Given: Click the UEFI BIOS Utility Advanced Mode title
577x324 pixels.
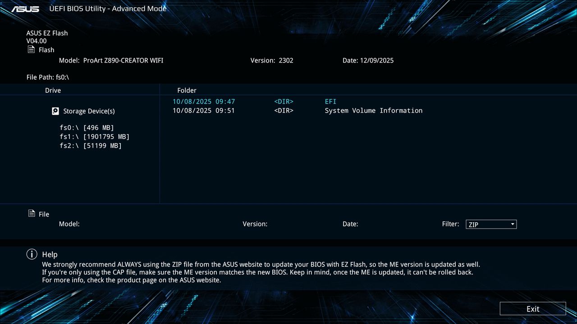Looking at the screenshot, I should 108,8.
